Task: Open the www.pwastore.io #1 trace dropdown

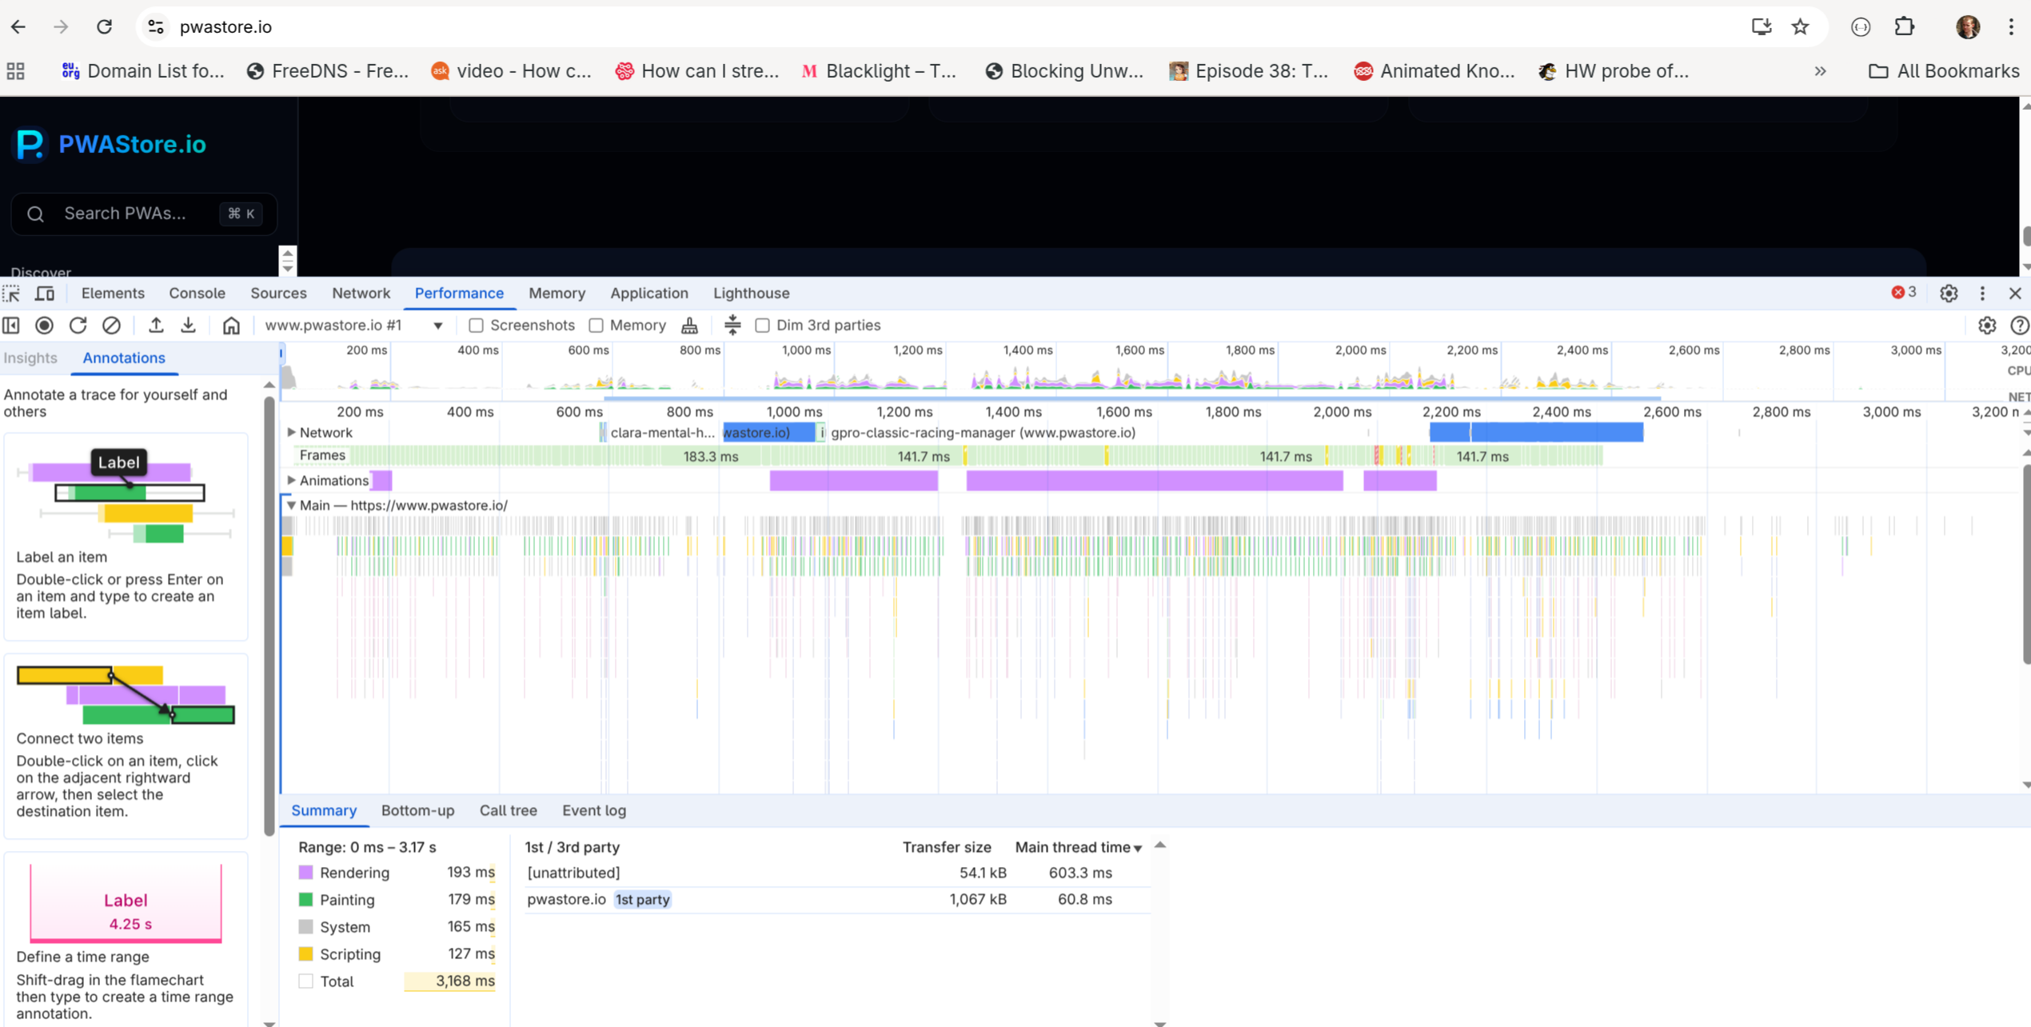Action: [x=354, y=325]
